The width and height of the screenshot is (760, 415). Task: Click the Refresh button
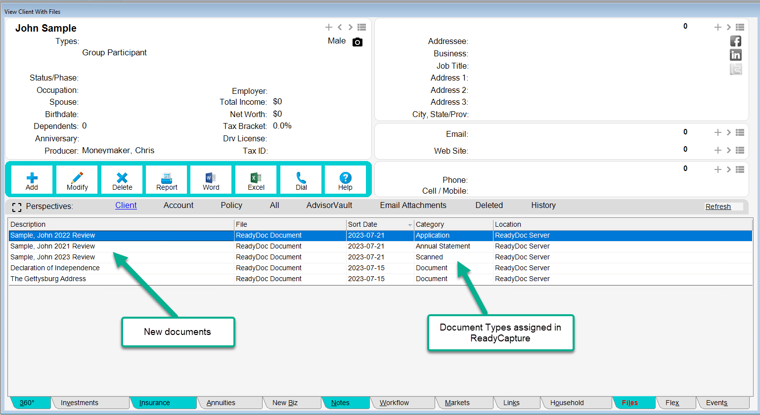click(718, 207)
